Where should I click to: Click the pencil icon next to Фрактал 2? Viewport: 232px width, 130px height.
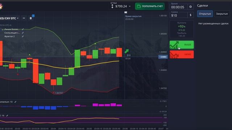click(23, 36)
